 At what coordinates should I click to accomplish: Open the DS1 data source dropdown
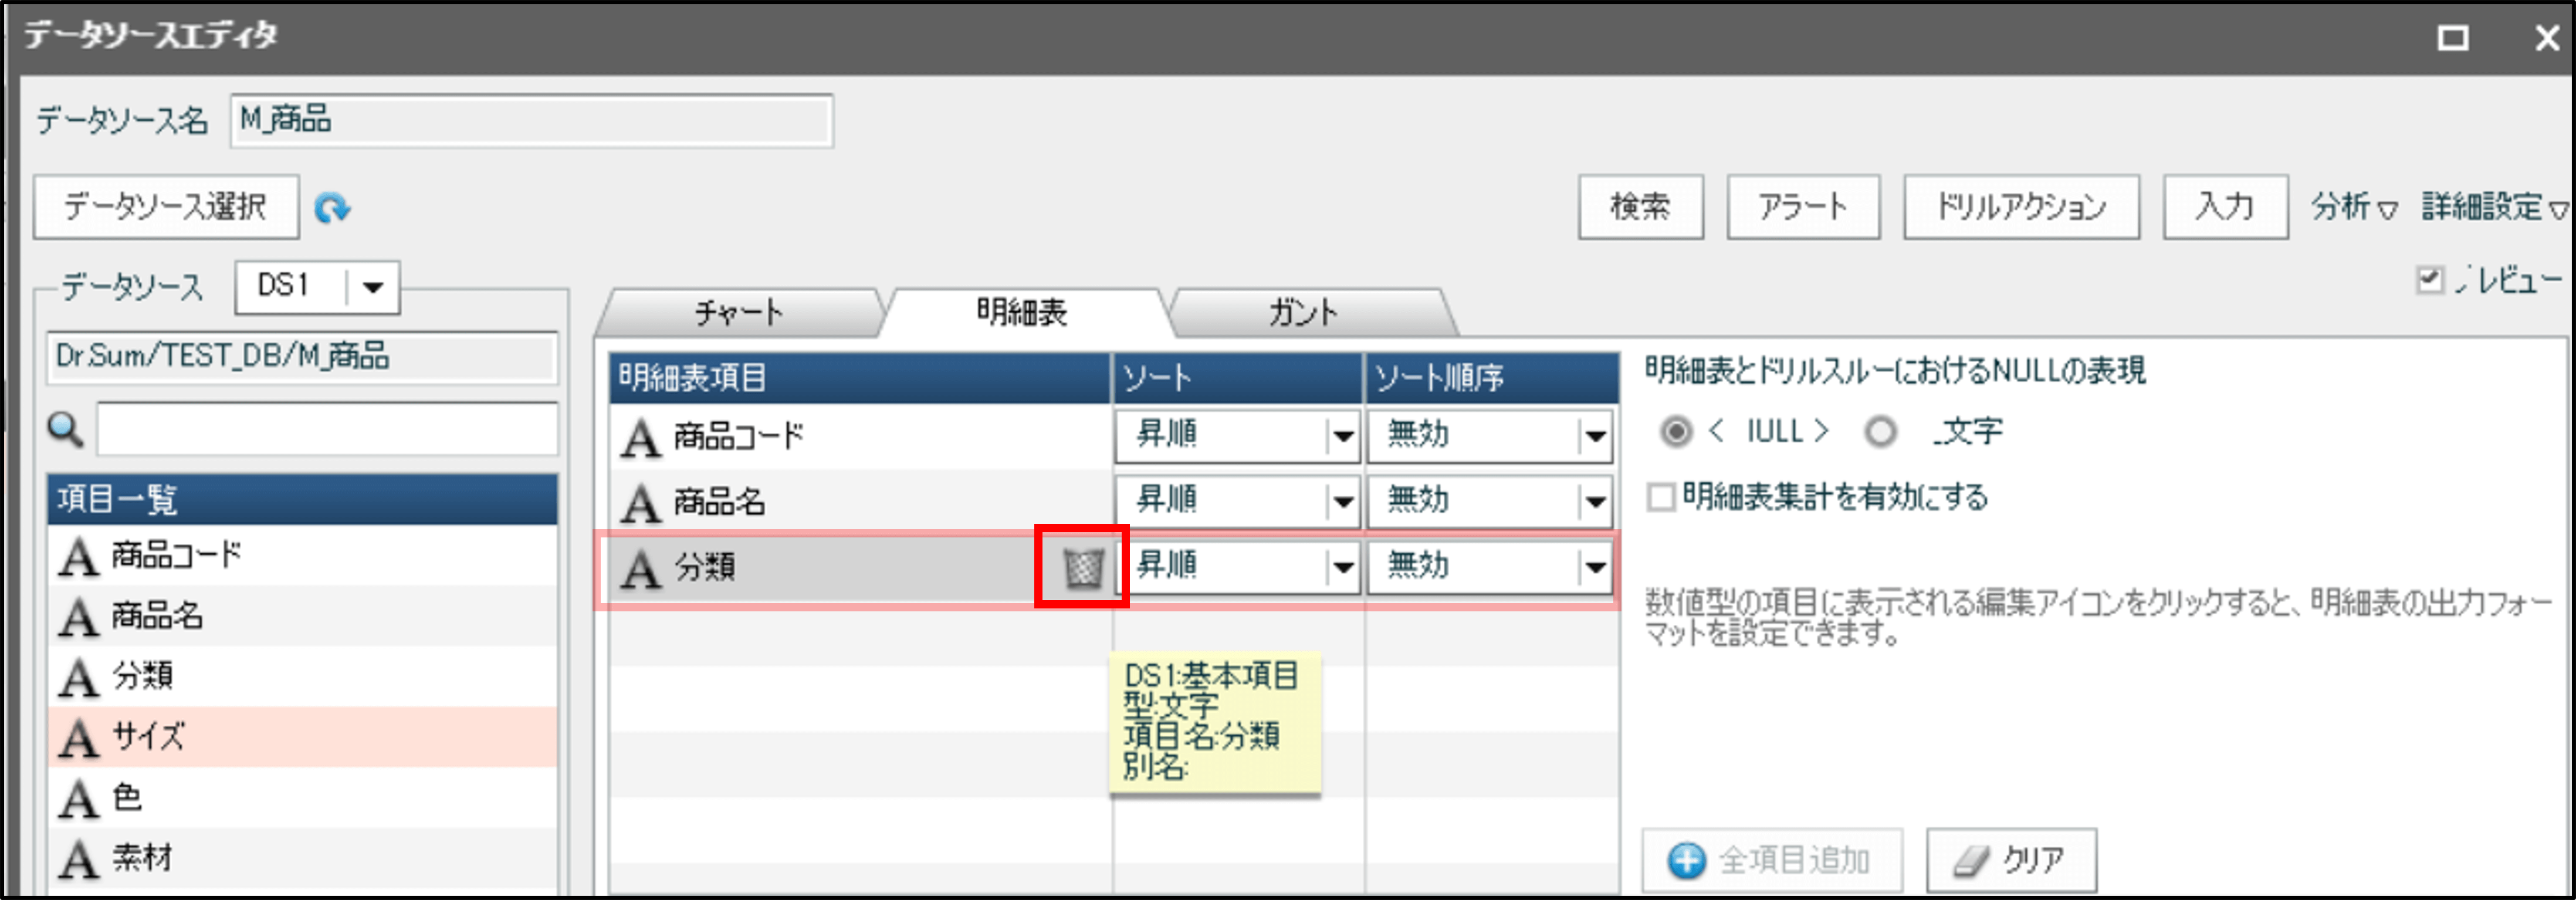coord(373,288)
